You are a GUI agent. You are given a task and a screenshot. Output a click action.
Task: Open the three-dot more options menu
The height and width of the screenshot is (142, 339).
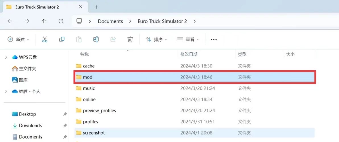(214, 40)
